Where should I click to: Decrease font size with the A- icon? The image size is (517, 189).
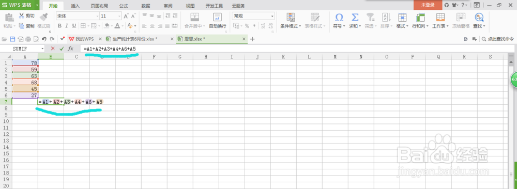(x=133, y=16)
